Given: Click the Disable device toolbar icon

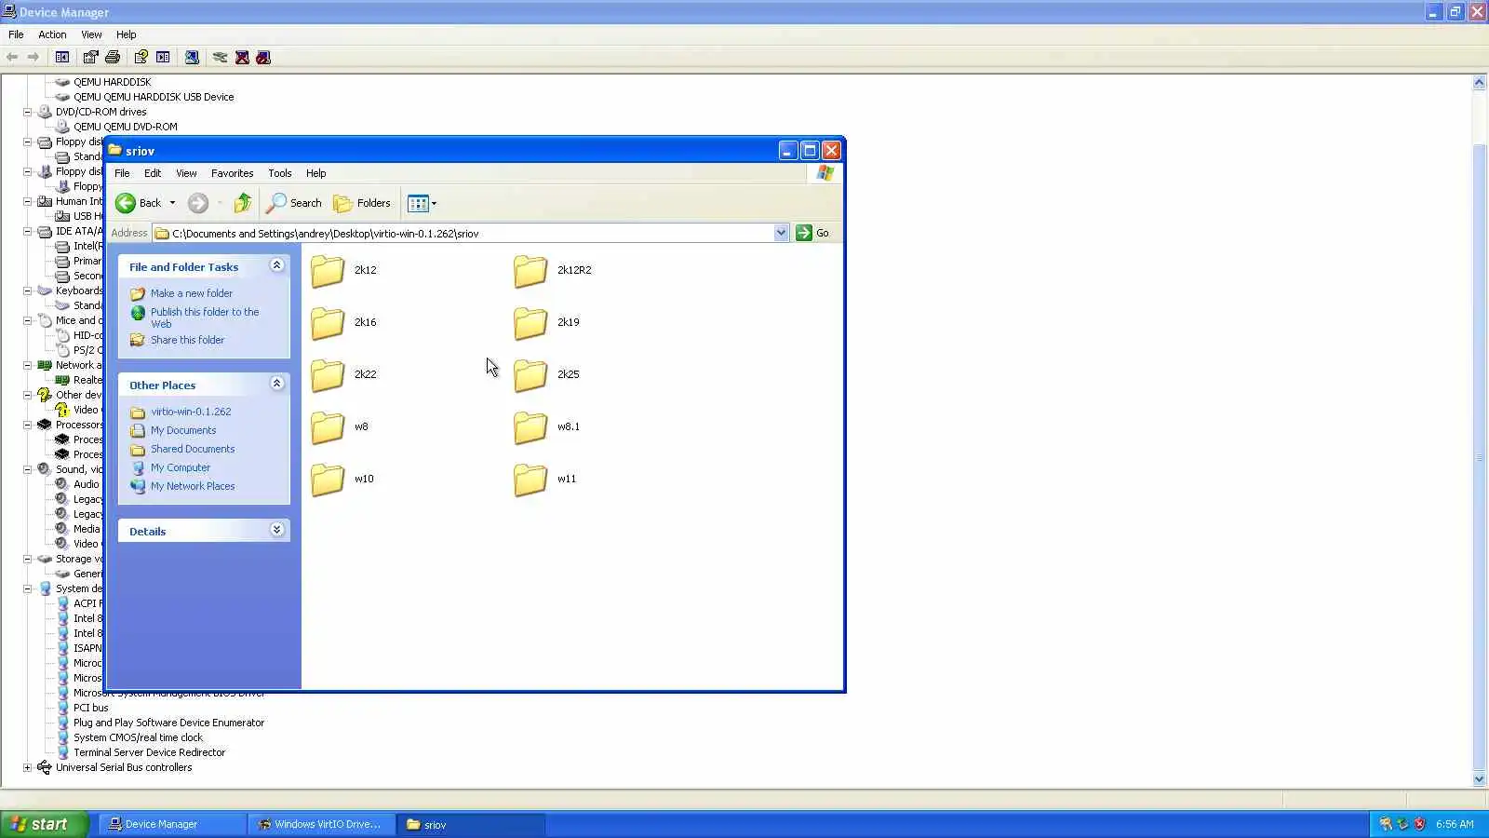Looking at the screenshot, I should click(x=263, y=57).
